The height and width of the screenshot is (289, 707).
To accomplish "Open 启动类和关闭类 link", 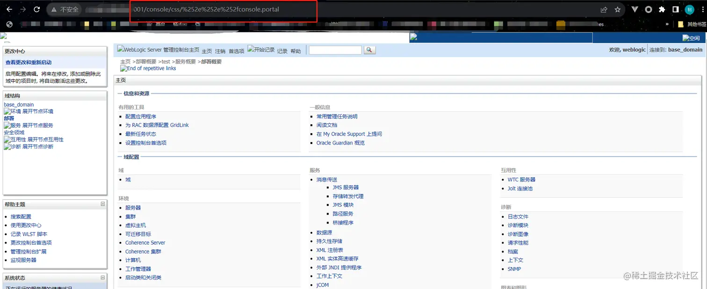I will point(143,278).
